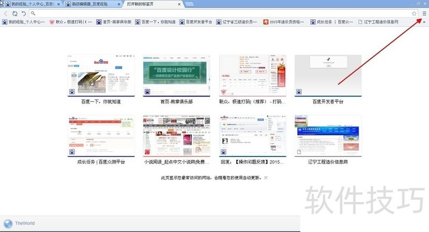This screenshot has height=232, width=429.
Task: Open 小说阅读_起点中文小说网 thumbnail
Action: point(176,136)
